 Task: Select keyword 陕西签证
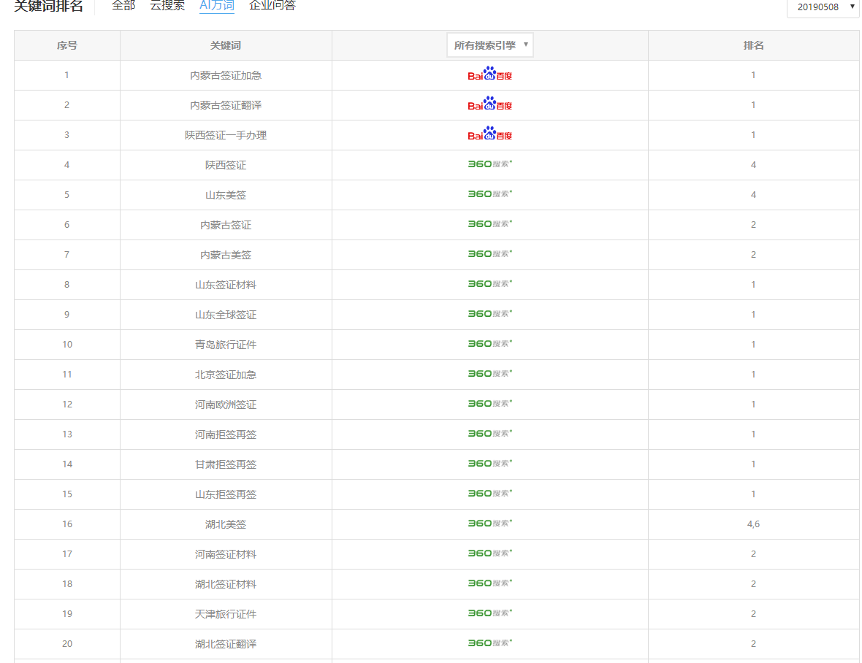(x=226, y=165)
